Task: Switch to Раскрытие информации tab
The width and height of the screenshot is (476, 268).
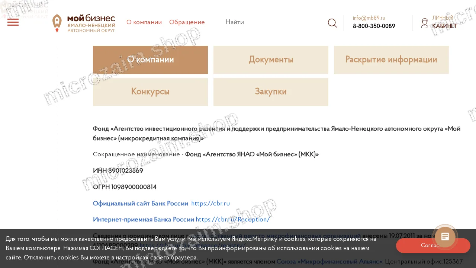Action: (x=391, y=60)
